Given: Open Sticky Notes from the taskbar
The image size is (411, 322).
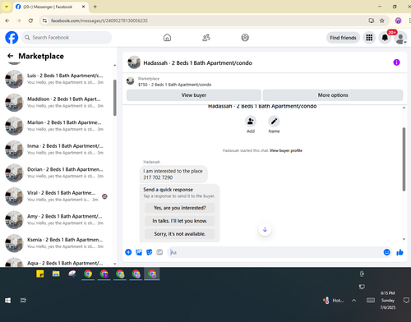Looking at the screenshot, I should pos(40,274).
